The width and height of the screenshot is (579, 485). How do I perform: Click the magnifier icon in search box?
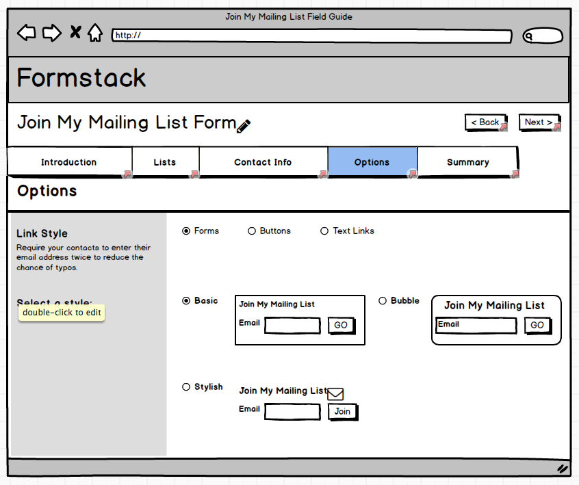[x=529, y=36]
